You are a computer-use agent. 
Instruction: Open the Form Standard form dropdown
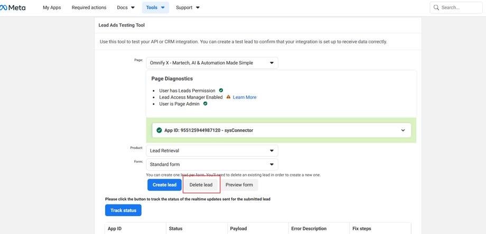pos(212,164)
